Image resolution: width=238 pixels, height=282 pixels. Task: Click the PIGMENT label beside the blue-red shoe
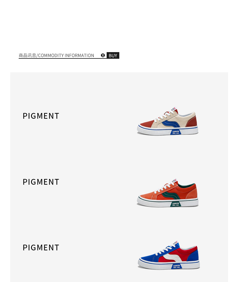[x=41, y=248]
